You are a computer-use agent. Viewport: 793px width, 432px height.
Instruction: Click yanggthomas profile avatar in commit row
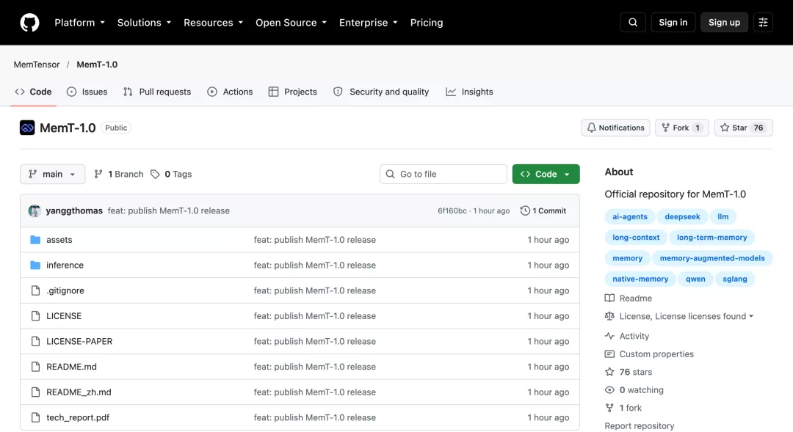[35, 210]
